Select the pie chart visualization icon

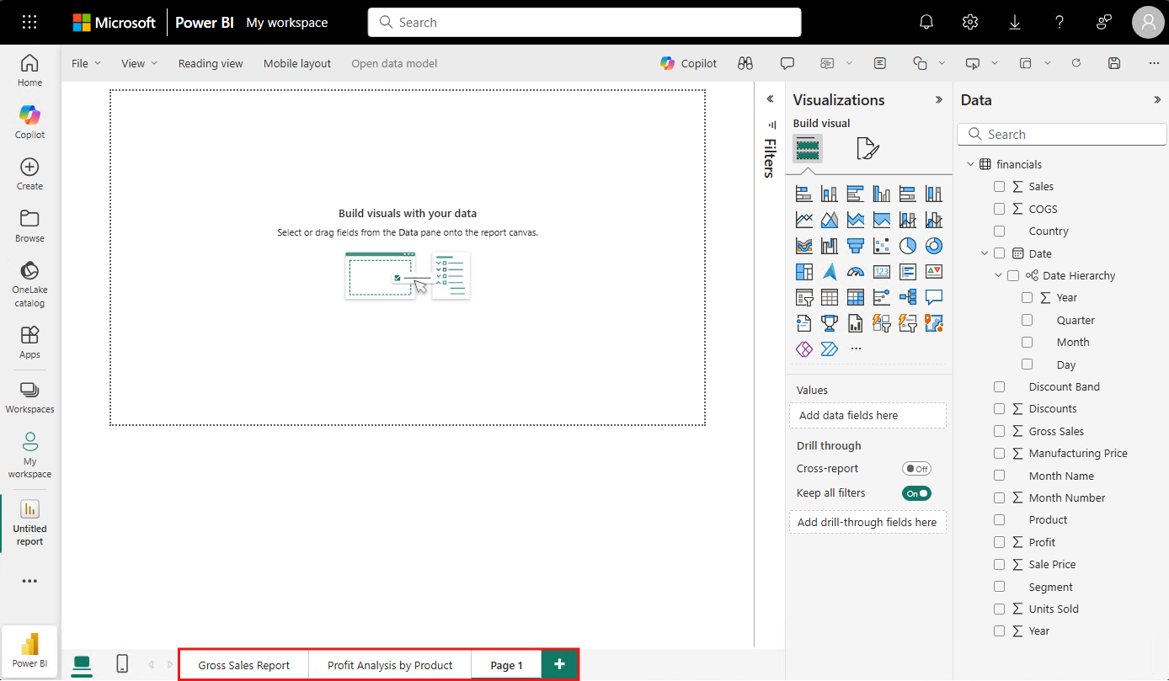tap(907, 245)
